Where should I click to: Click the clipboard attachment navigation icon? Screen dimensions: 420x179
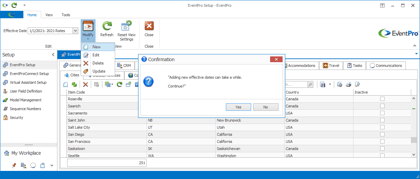(x=43, y=165)
